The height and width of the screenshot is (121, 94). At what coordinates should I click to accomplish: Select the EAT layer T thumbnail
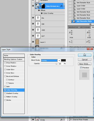pyautogui.click(x=38, y=36)
